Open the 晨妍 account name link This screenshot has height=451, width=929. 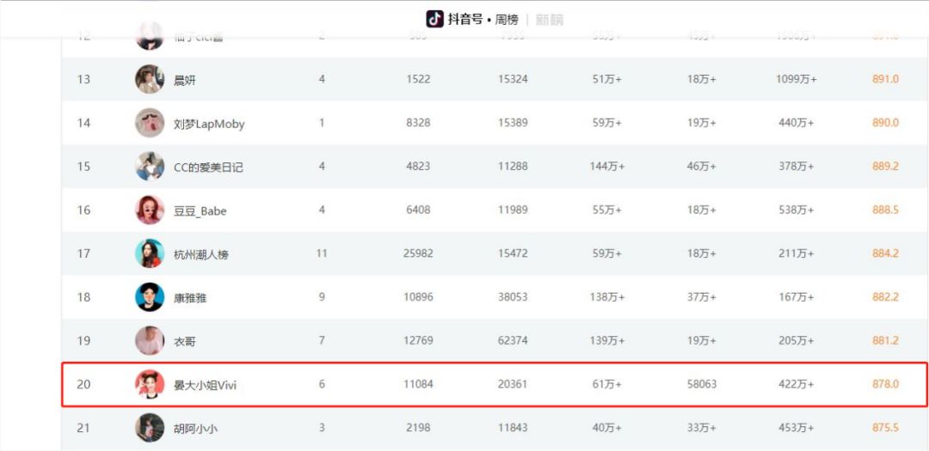(x=185, y=80)
